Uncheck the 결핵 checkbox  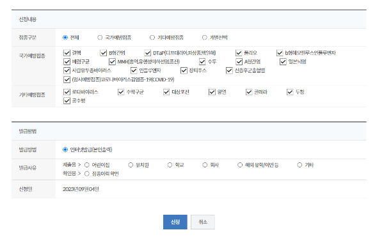coord(67,53)
